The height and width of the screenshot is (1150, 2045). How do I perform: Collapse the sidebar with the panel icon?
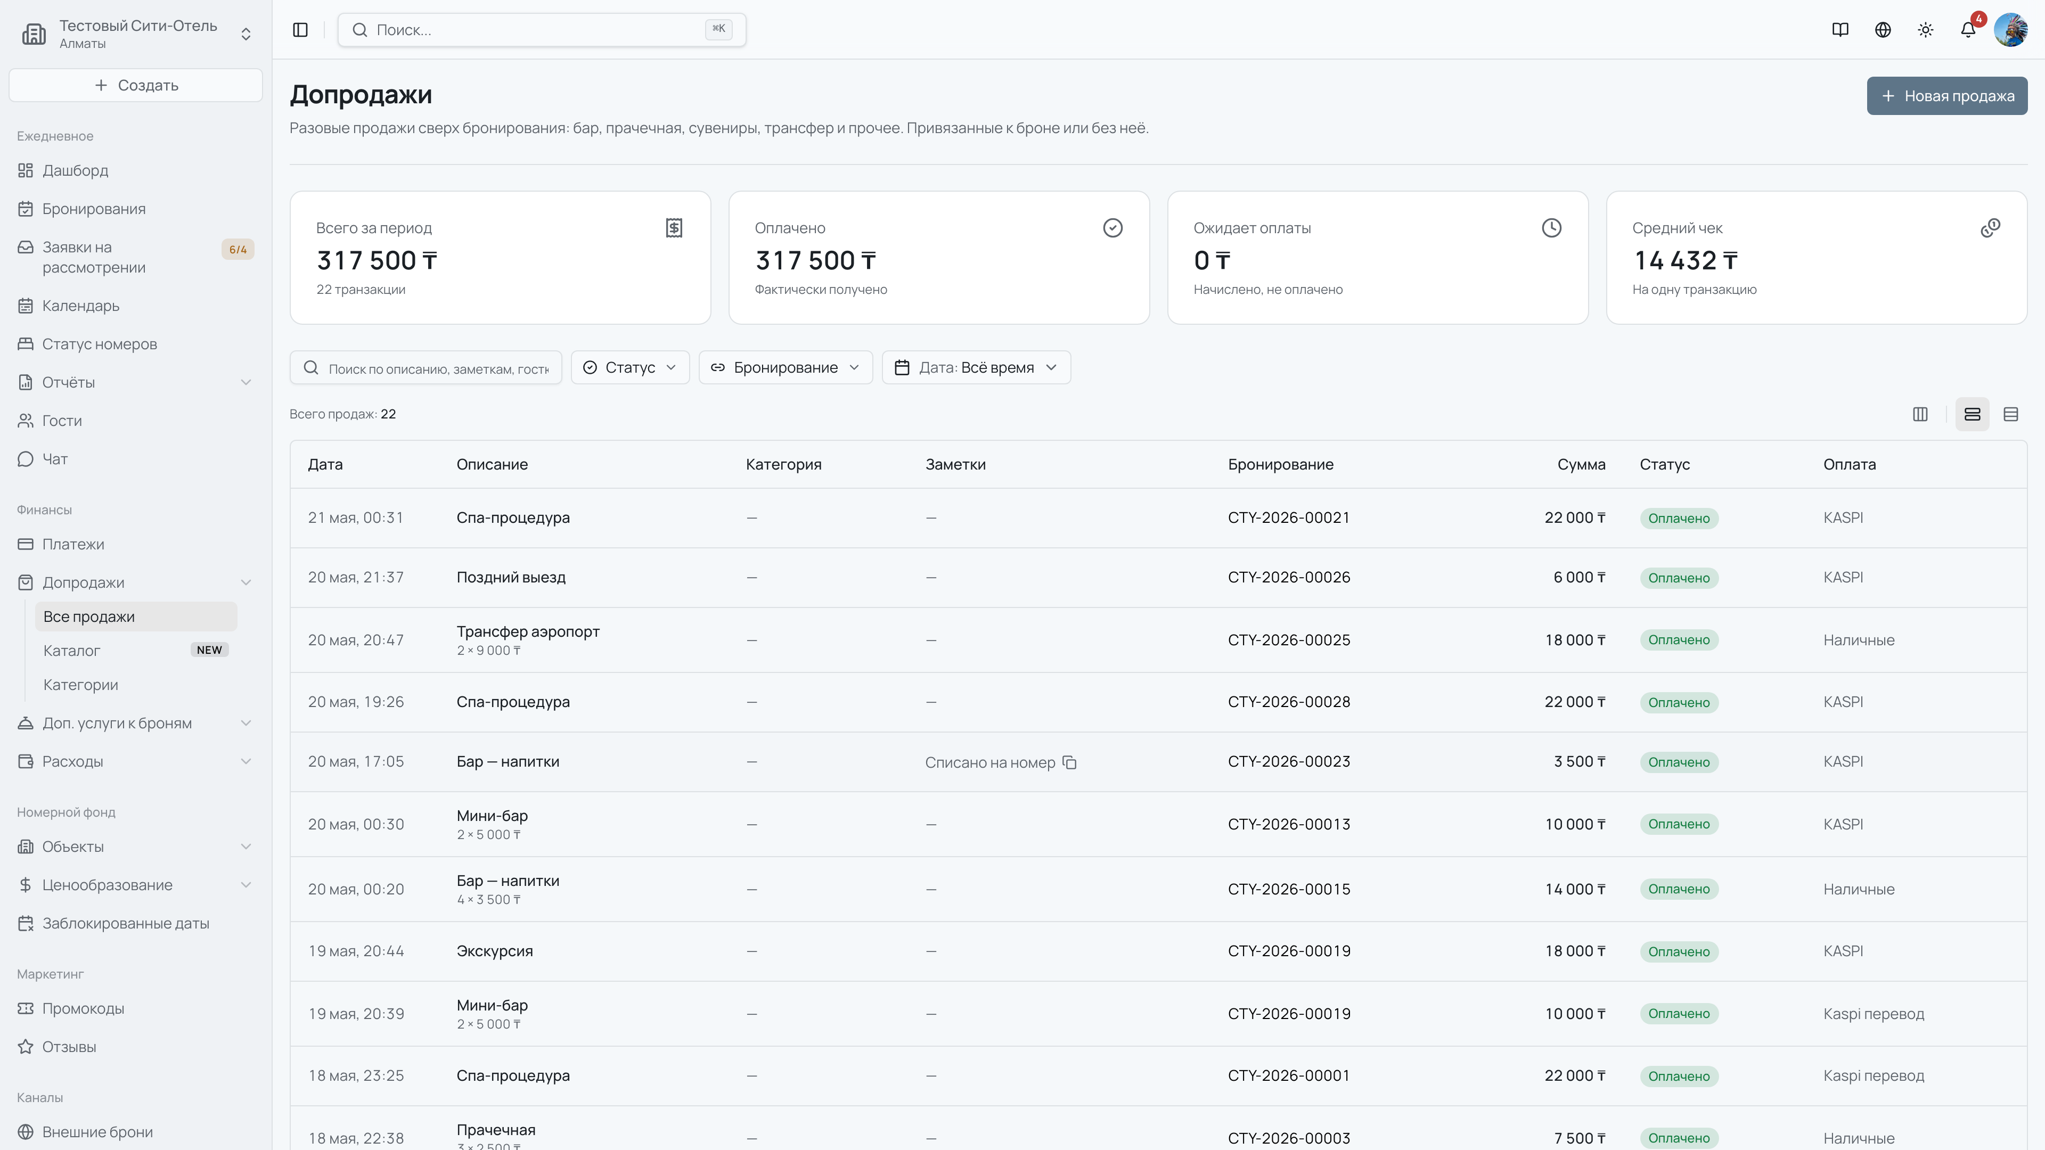[x=300, y=30]
